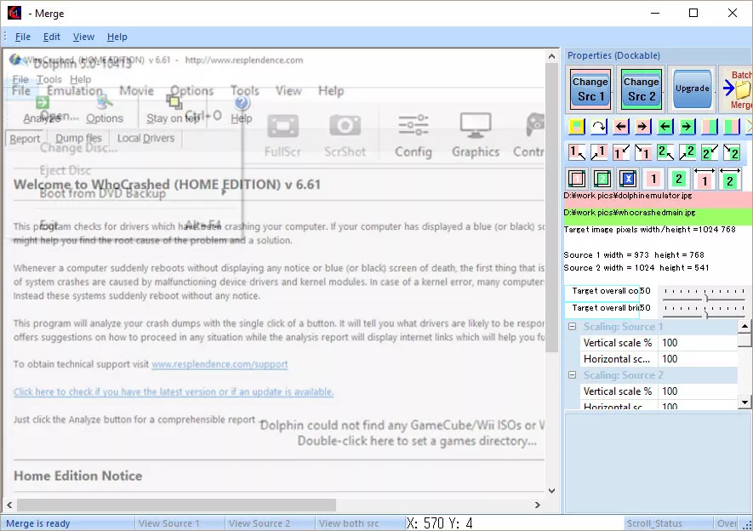This screenshot has height=531, width=753.
Task: Align source 1 to bottom-right corner
Action: pos(643,152)
